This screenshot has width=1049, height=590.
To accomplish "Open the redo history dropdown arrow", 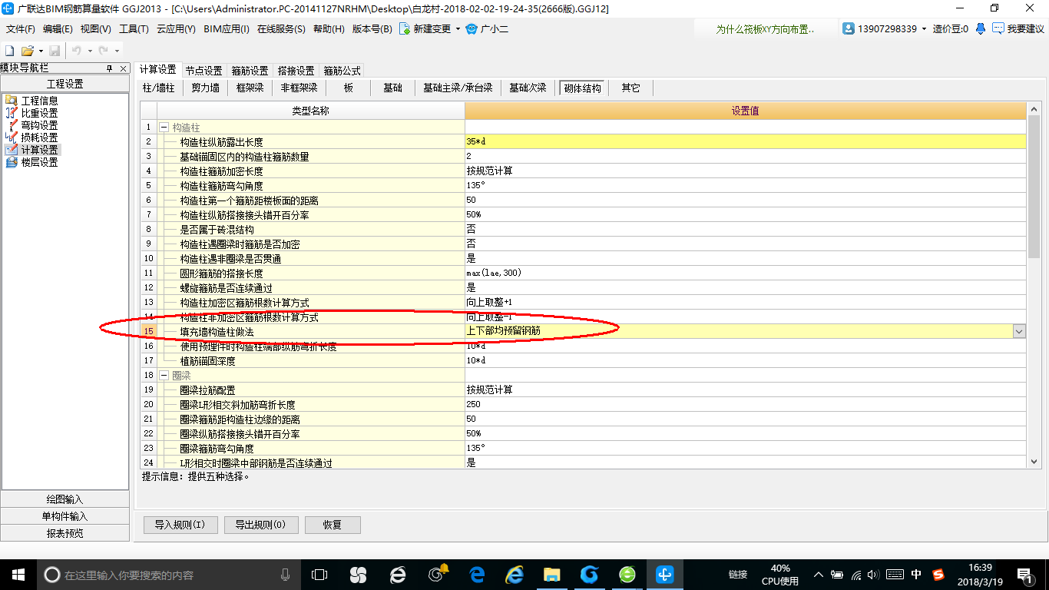I will pyautogui.click(x=116, y=51).
